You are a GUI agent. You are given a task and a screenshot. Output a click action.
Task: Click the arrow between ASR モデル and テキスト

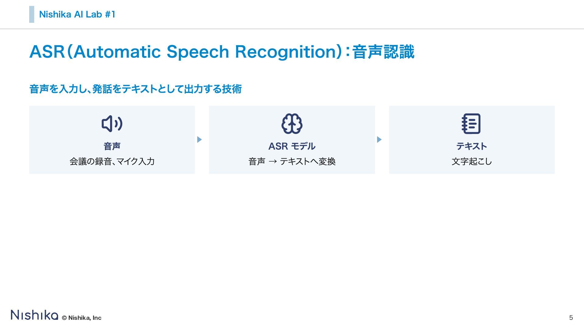[379, 139]
